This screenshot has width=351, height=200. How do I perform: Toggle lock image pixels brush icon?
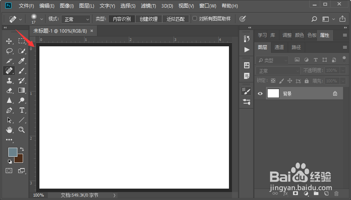(x=281, y=81)
